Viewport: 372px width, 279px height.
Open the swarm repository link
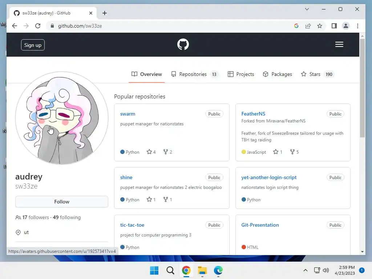pyautogui.click(x=128, y=114)
